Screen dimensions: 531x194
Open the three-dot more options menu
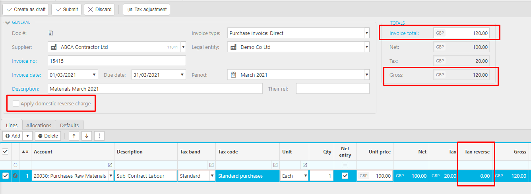point(99,136)
